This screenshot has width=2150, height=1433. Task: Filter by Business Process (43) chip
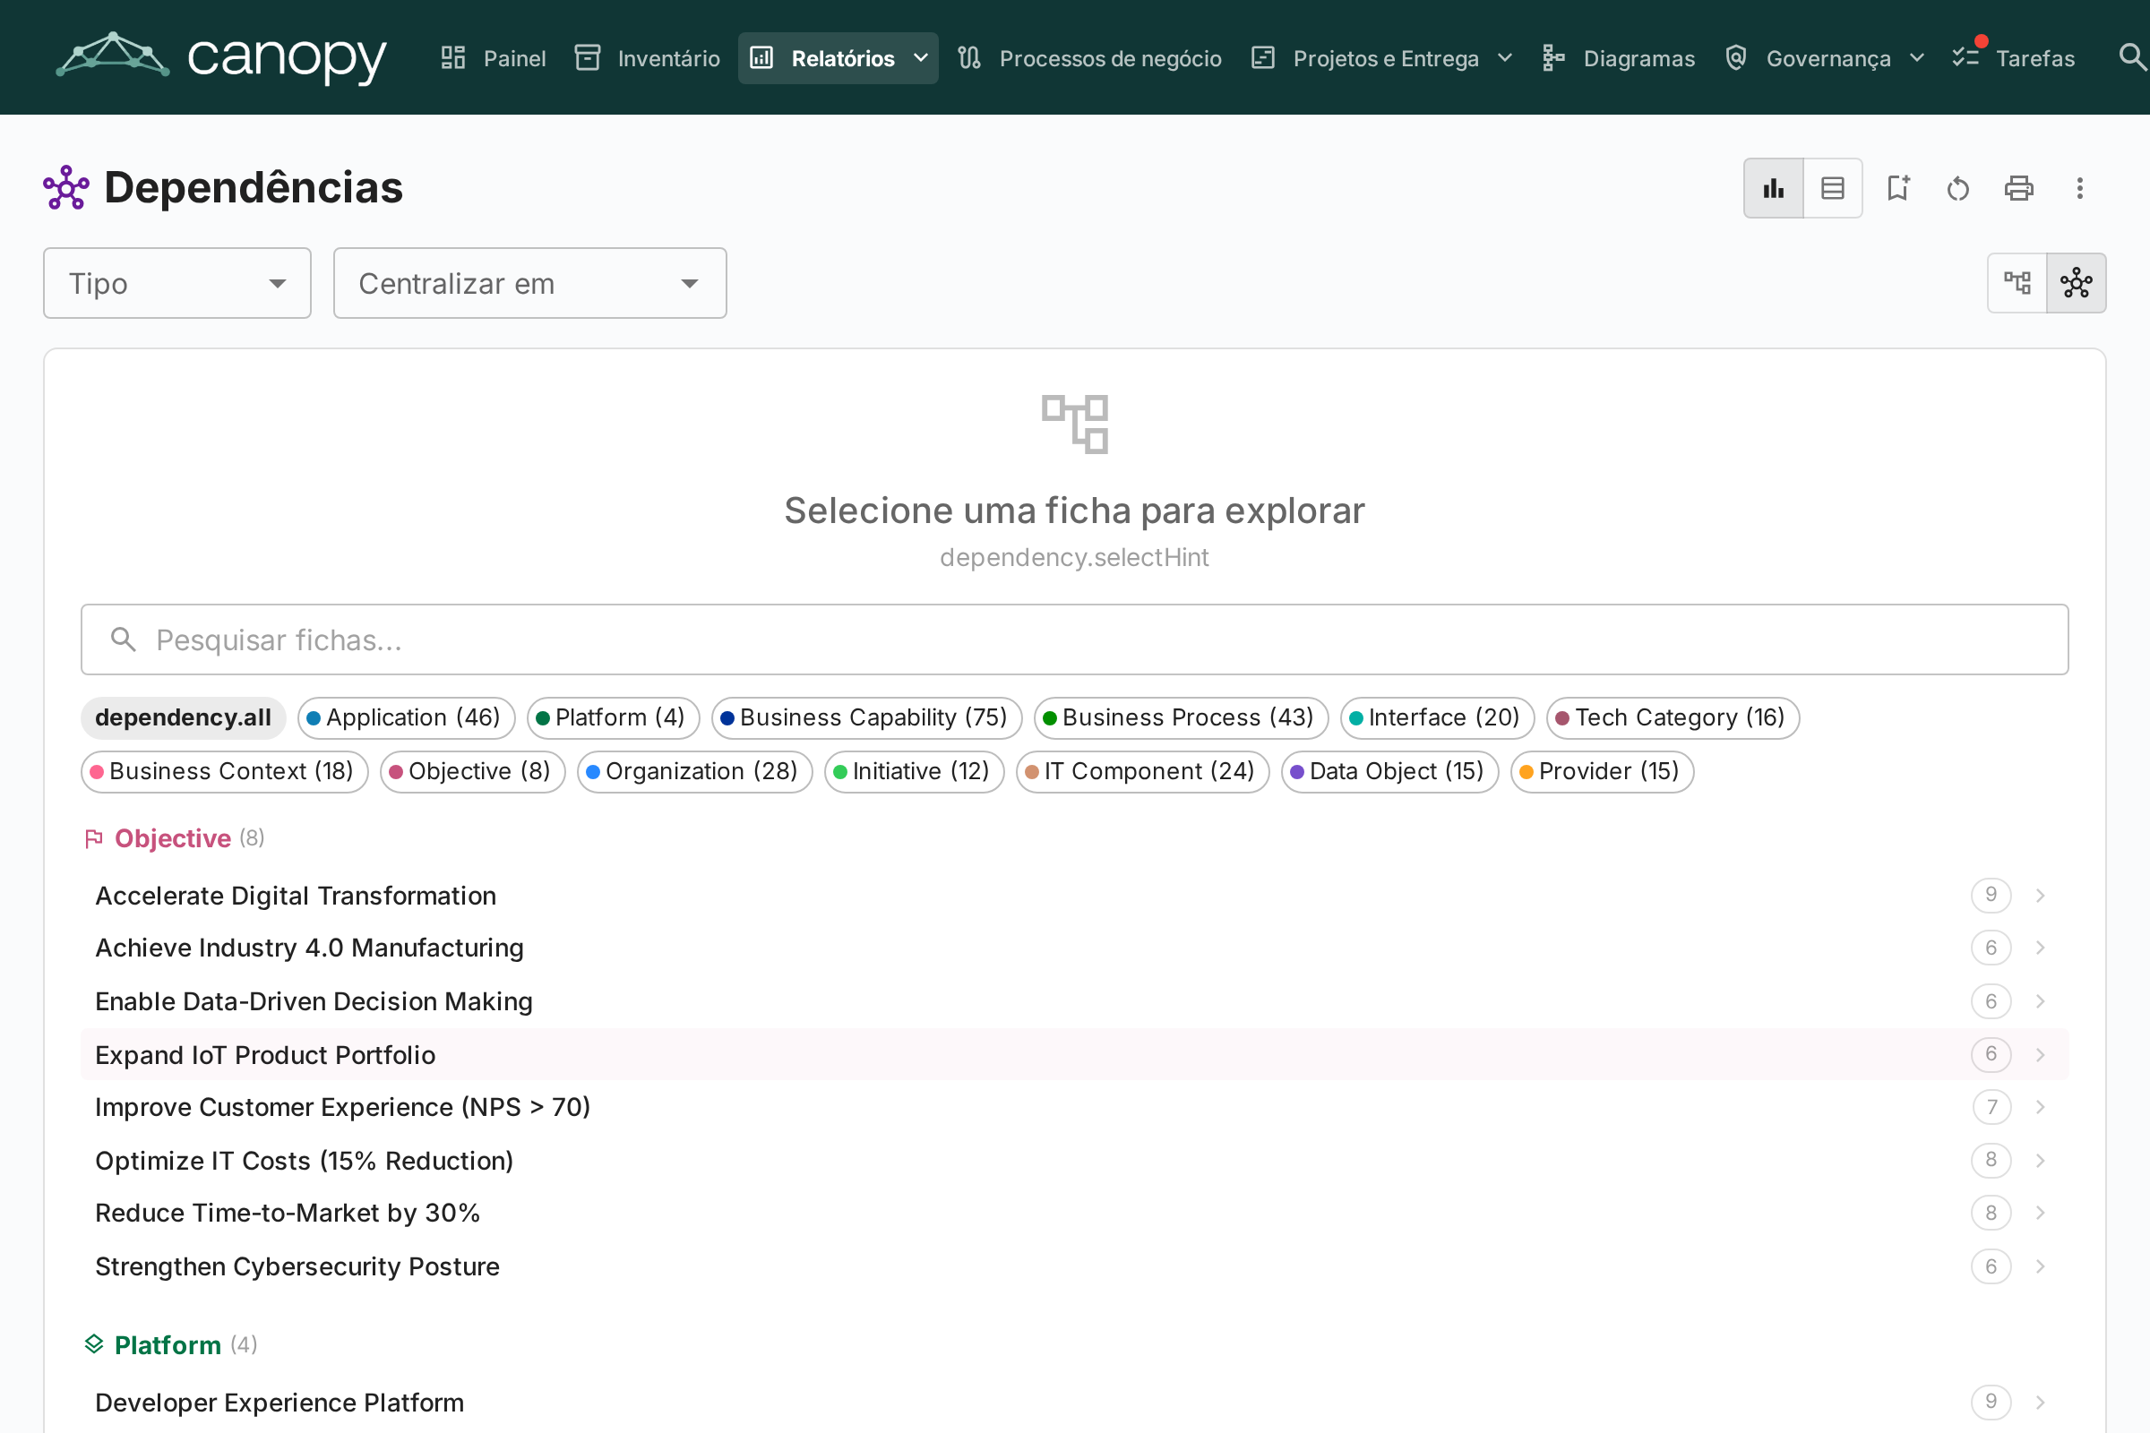[x=1181, y=717]
